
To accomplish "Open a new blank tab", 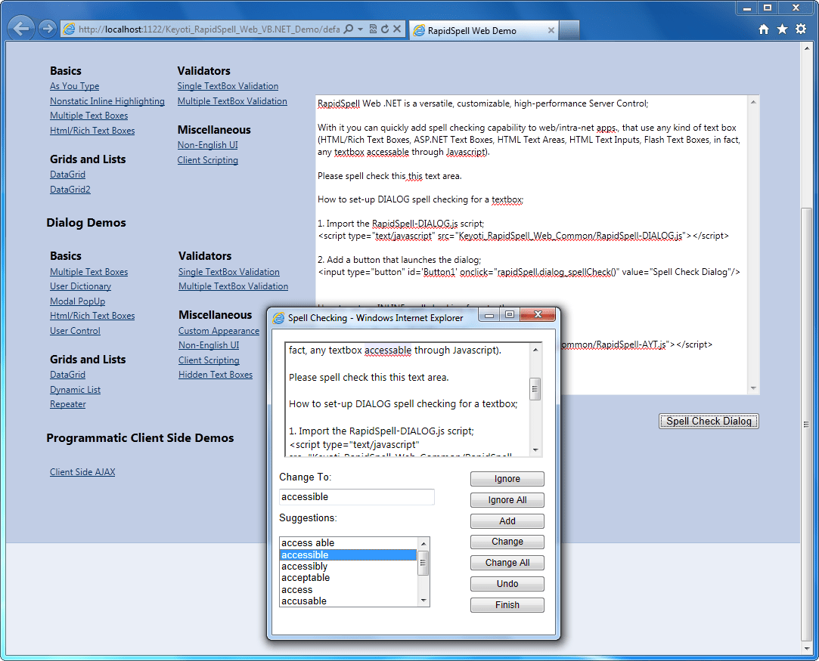I will pos(569,30).
